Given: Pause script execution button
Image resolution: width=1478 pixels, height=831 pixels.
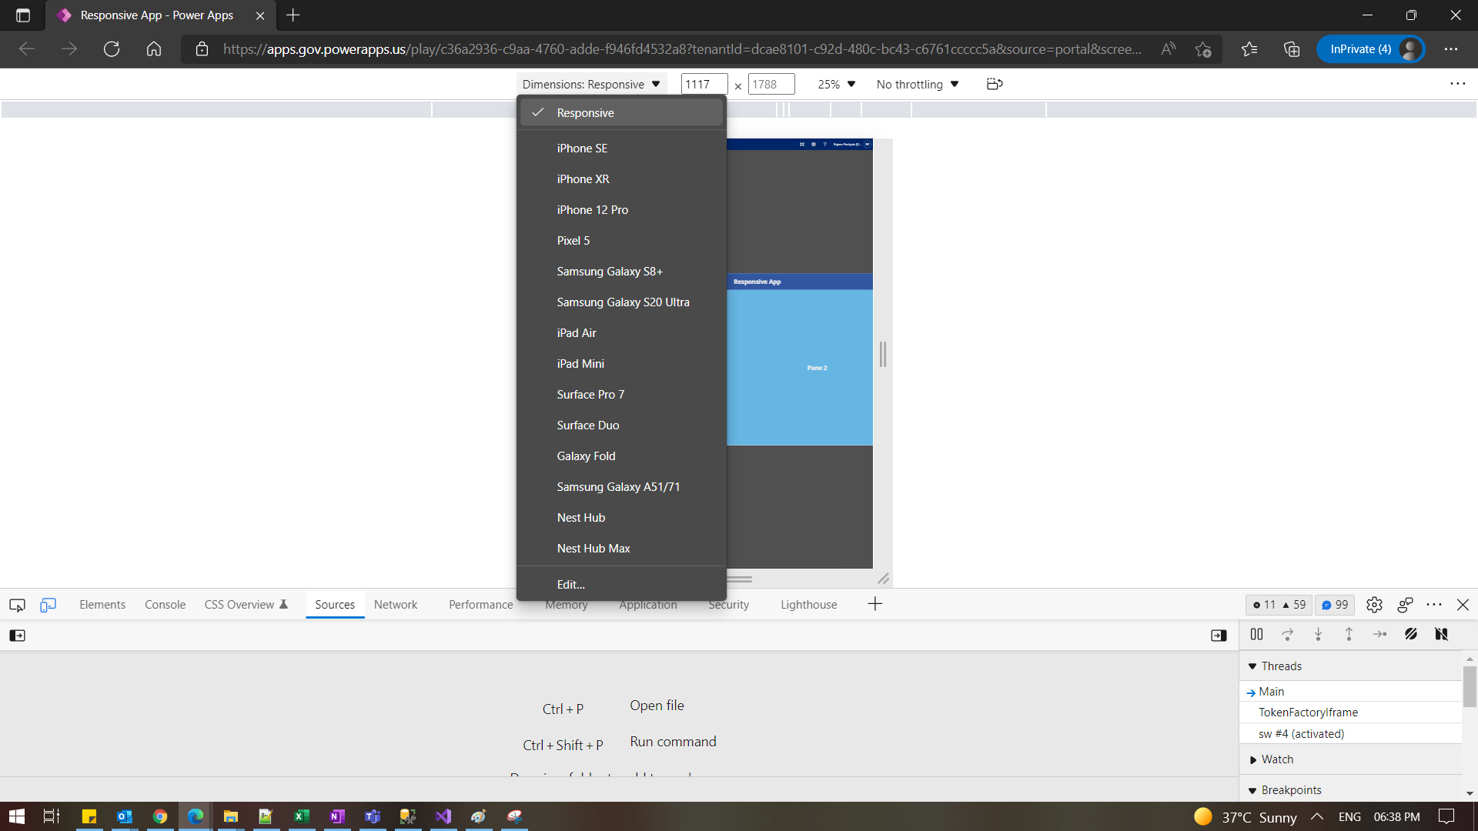Looking at the screenshot, I should pyautogui.click(x=1256, y=635).
